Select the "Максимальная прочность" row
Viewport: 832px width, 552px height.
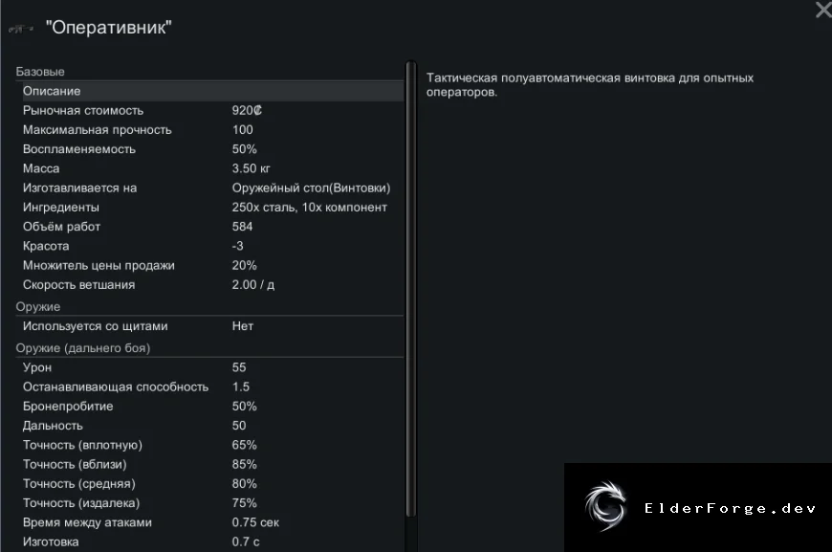[209, 130]
